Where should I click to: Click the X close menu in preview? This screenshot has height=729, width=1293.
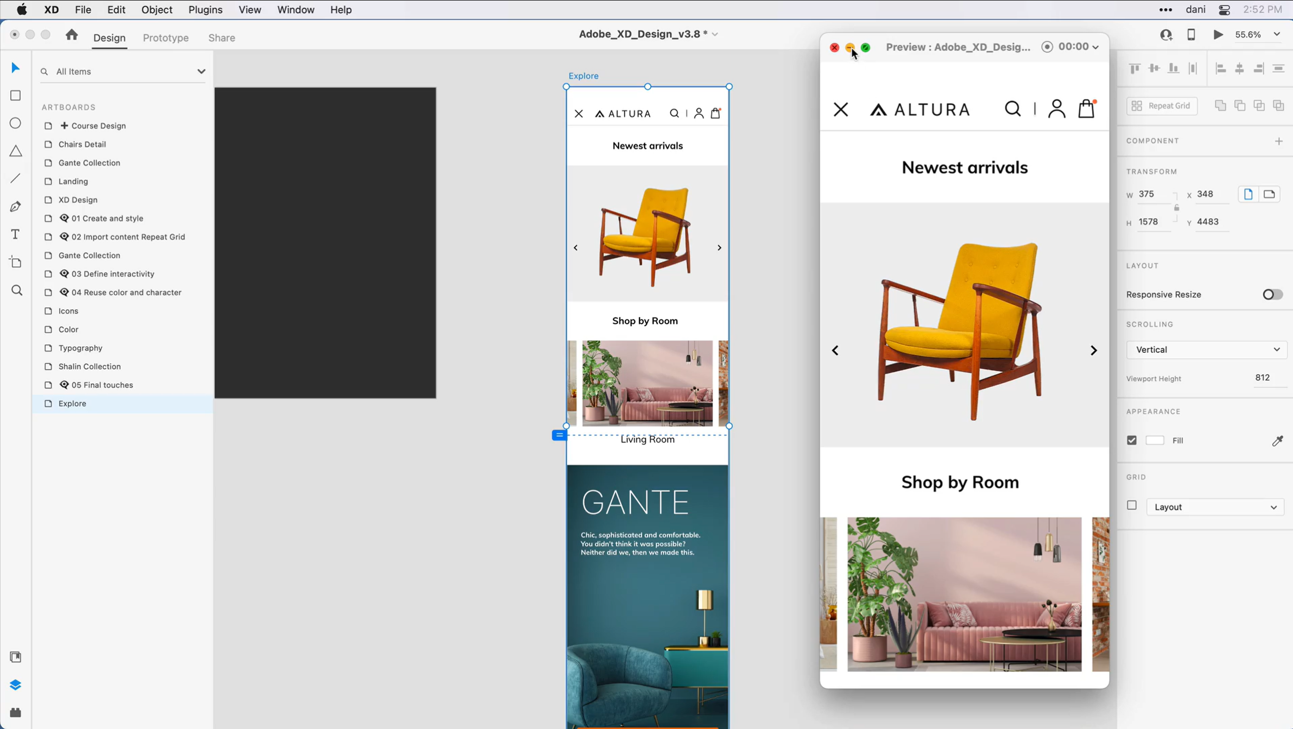tap(841, 109)
